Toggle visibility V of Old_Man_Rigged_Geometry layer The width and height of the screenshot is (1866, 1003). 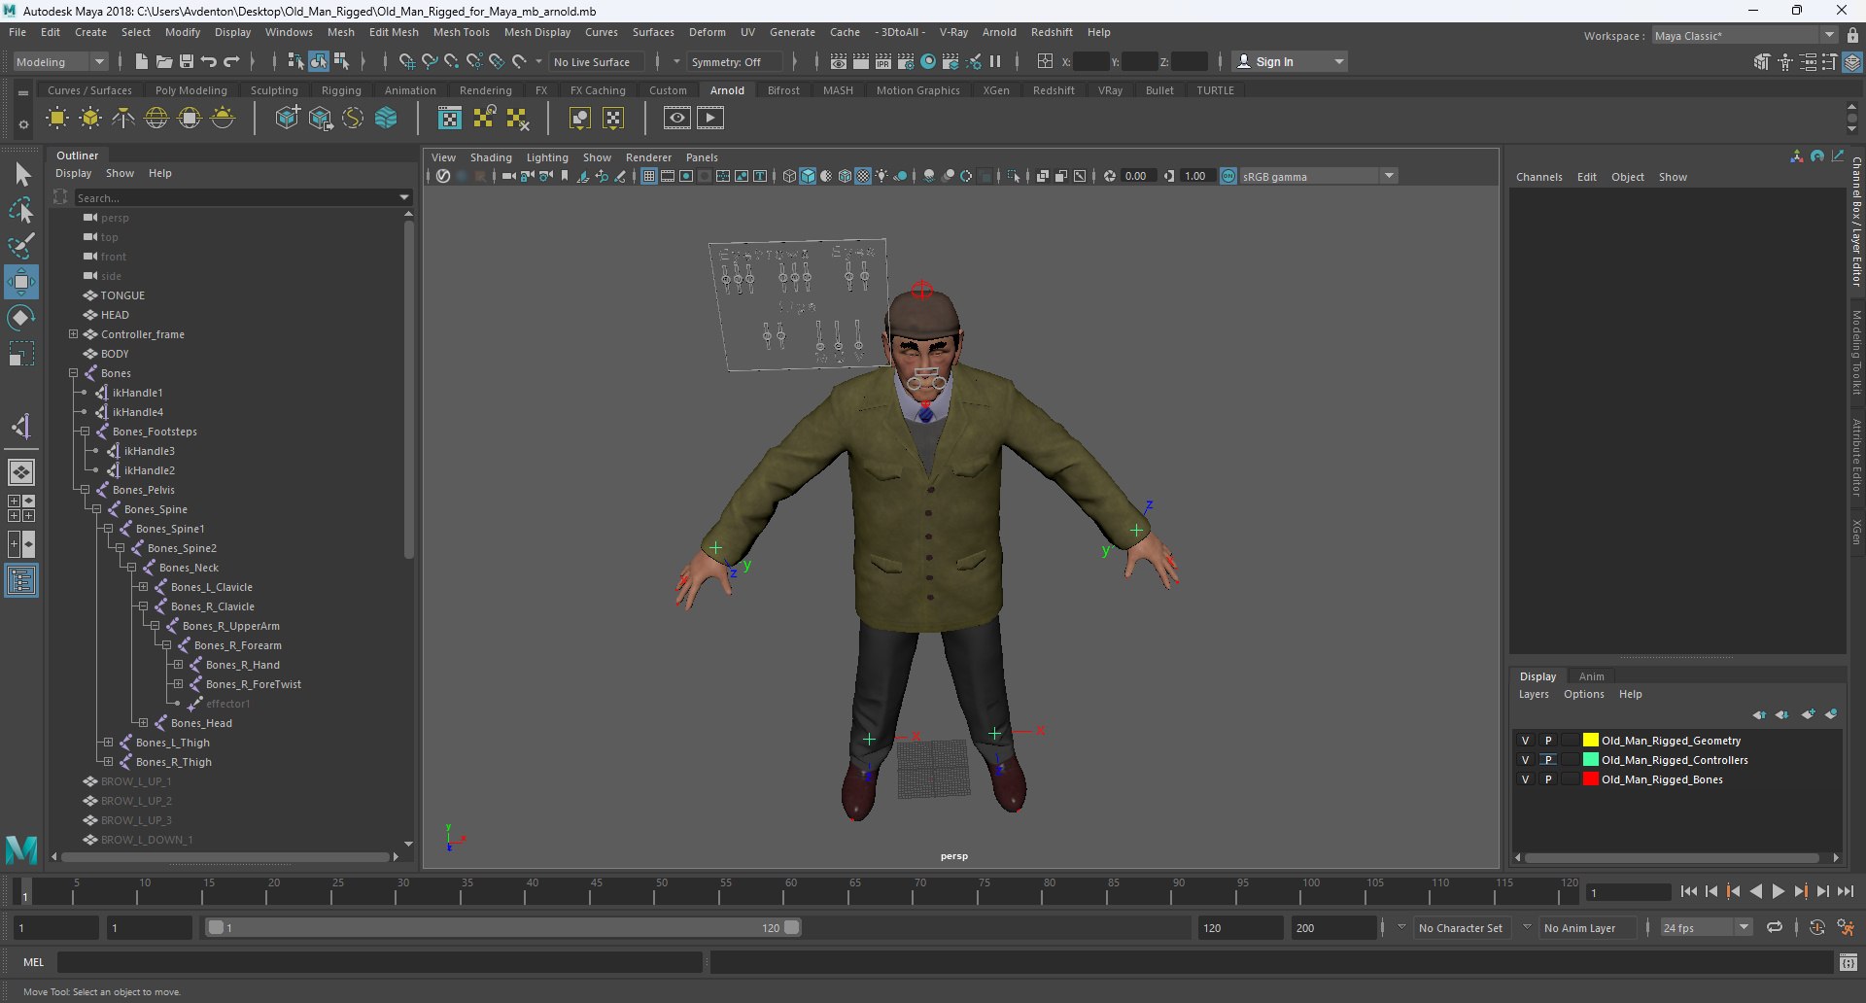pos(1525,741)
